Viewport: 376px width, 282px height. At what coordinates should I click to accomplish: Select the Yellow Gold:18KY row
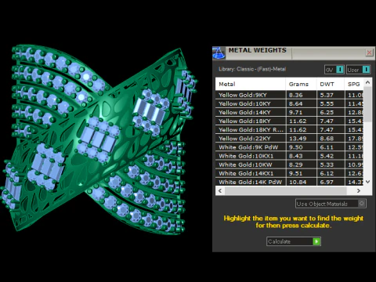[289, 121]
